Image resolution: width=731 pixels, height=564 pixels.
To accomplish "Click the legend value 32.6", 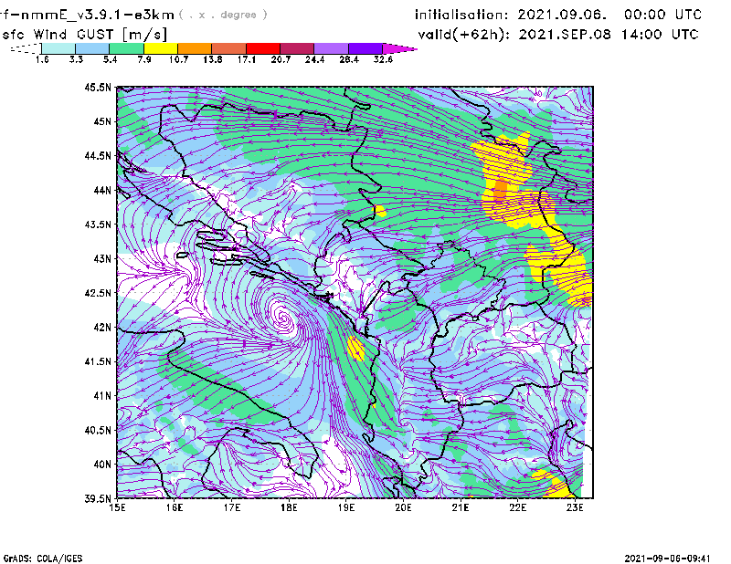I will click(383, 59).
